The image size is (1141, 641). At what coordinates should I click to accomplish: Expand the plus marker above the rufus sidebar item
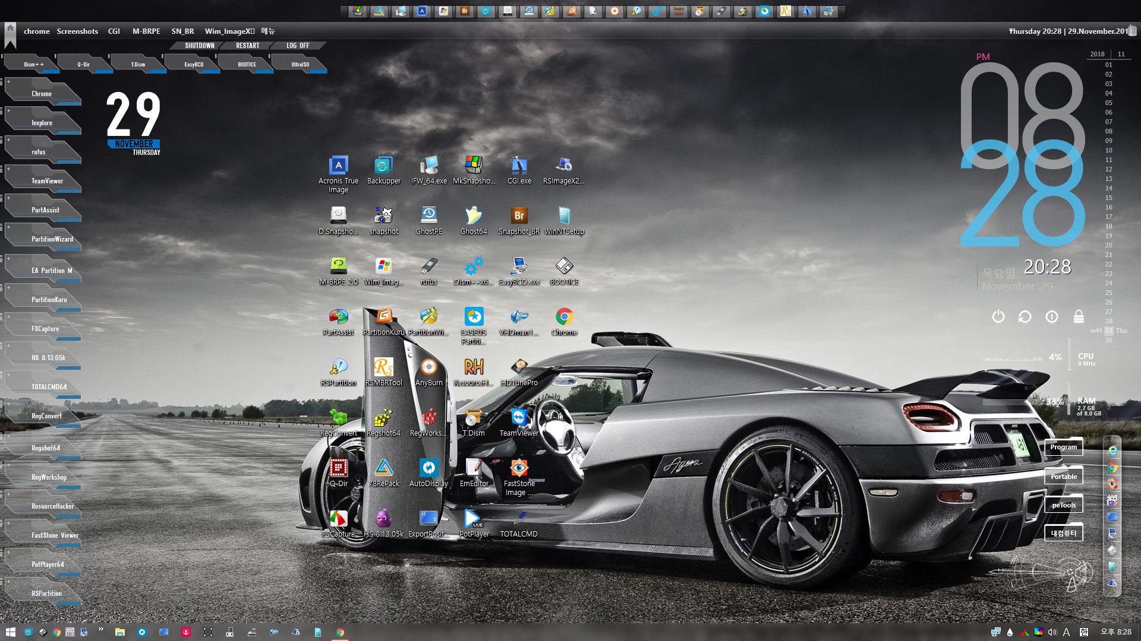coord(8,139)
